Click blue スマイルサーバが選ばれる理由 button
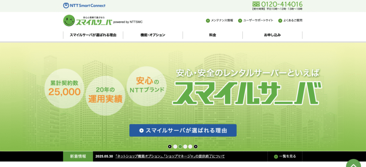This screenshot has height=167, width=366. pos(183,130)
